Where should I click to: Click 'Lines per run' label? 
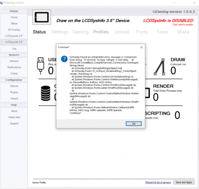click(178, 64)
